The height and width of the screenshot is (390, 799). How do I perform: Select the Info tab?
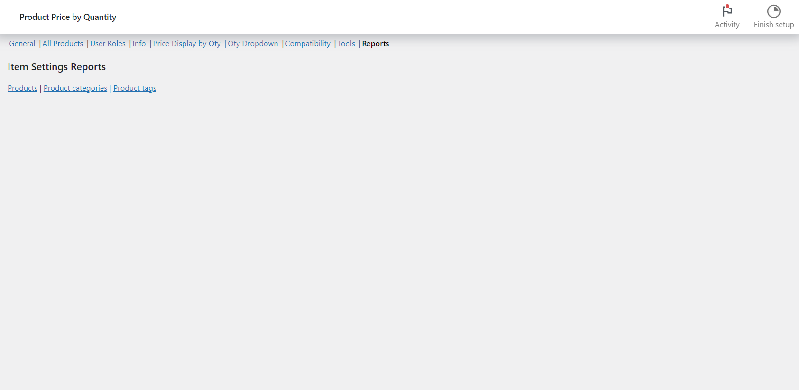(x=139, y=44)
